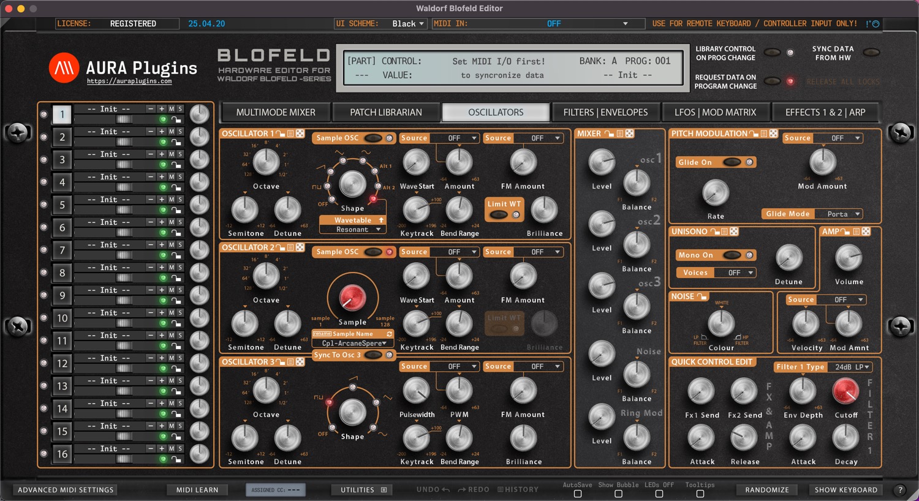Click the Utilities icon button

[384, 490]
